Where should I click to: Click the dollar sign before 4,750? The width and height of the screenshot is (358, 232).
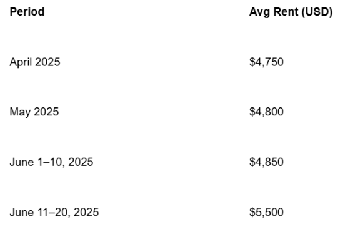(x=252, y=62)
